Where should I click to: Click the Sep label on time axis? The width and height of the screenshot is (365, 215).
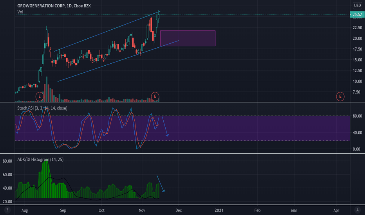63,210
